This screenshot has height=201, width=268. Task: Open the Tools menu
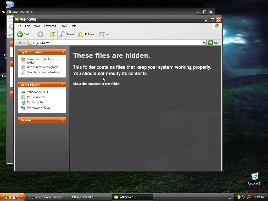click(x=63, y=26)
